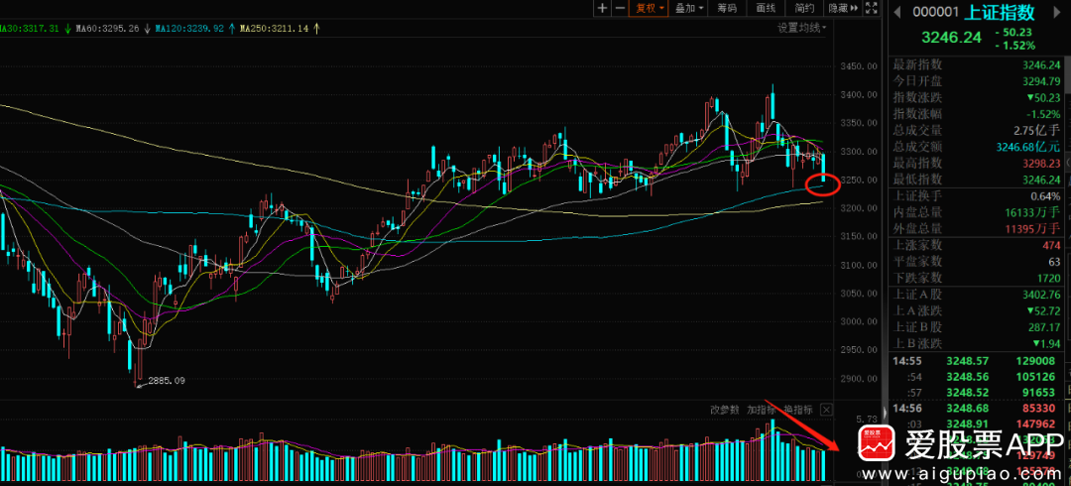Collapse the side panel via divider arrow
This screenshot has width=1071, height=486.
tap(886, 413)
